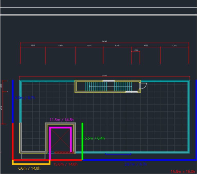Click the blue vertical line on left

[x=13, y=101]
